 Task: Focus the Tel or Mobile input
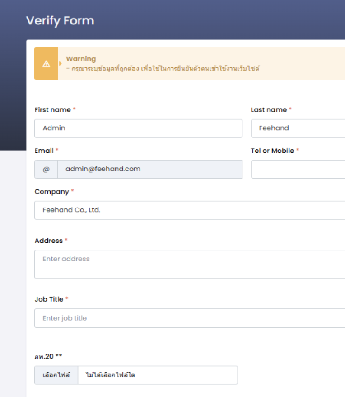pos(298,169)
